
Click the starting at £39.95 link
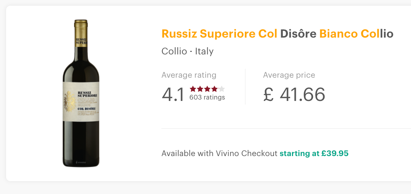[314, 154]
